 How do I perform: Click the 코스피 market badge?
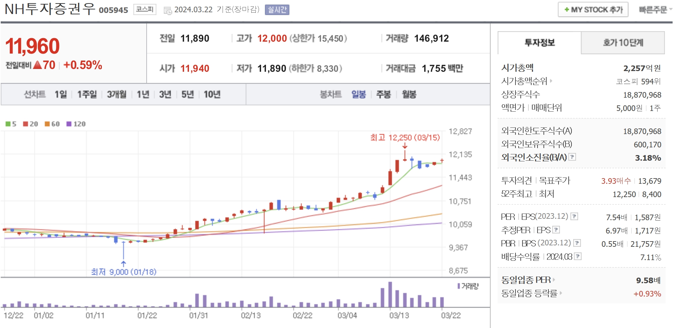coord(145,9)
